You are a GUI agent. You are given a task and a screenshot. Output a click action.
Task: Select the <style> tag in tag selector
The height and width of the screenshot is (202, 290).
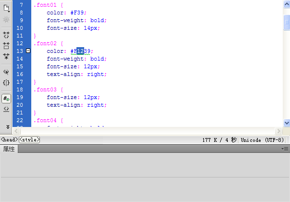(29, 139)
